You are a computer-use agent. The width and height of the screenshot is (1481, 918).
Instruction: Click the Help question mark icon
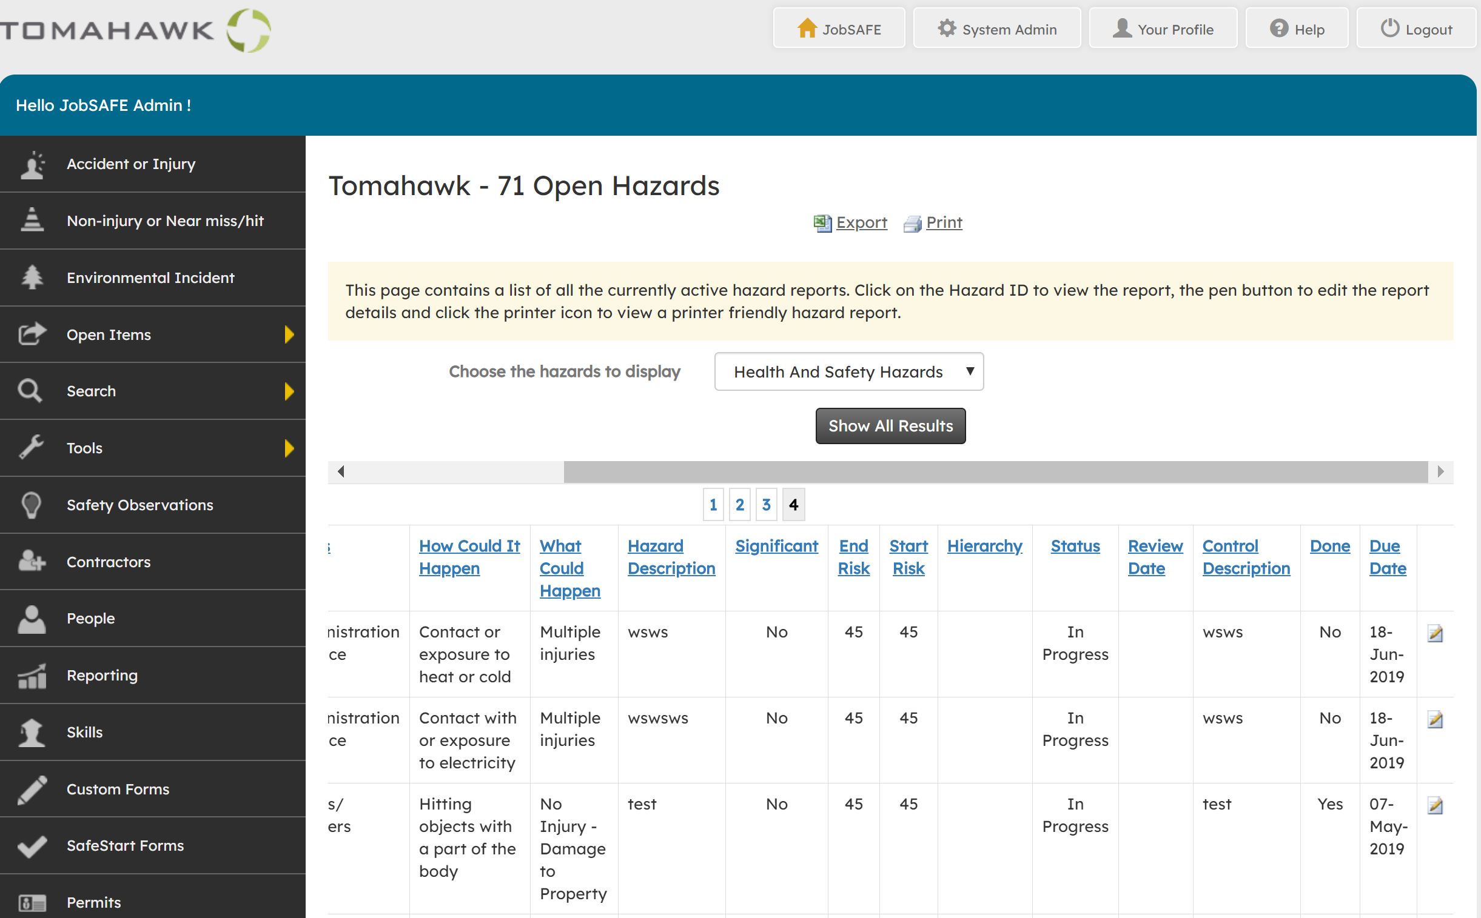pyautogui.click(x=1279, y=28)
